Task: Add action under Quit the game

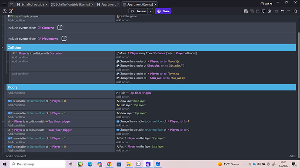Action: [x=123, y=20]
